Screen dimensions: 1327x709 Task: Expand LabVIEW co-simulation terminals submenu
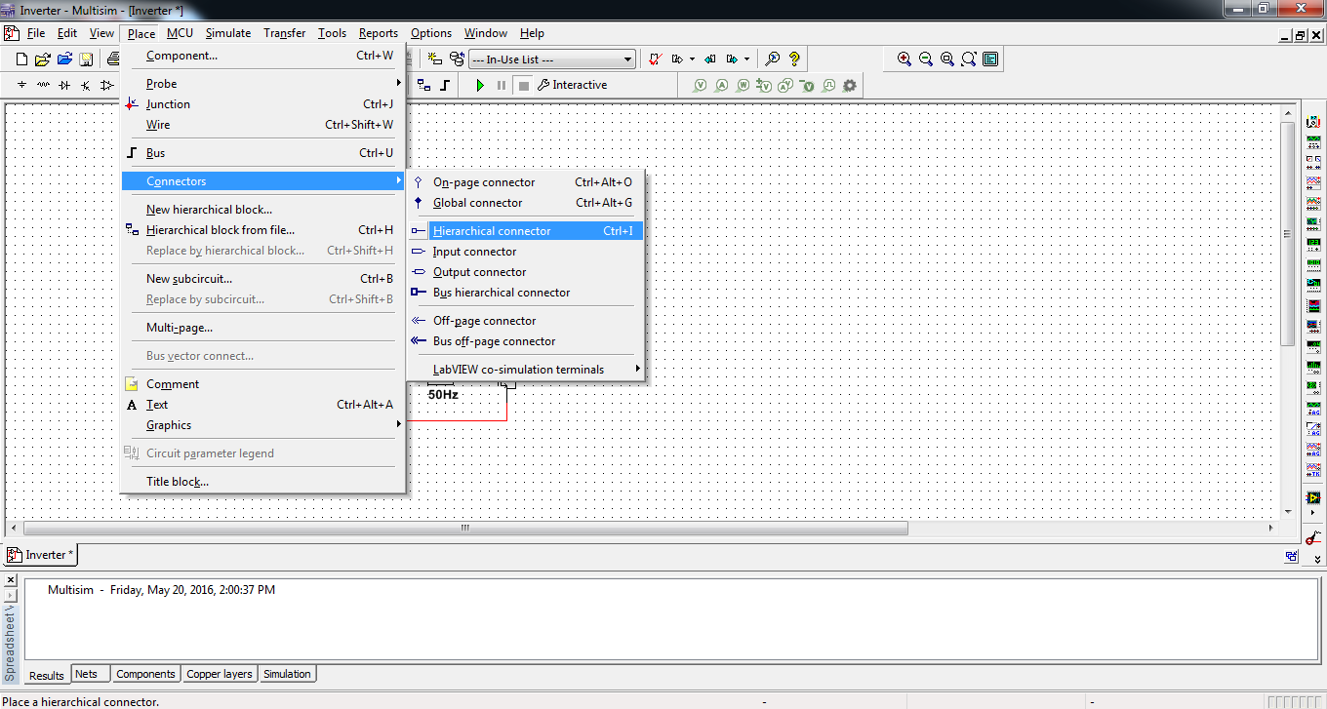click(x=525, y=370)
